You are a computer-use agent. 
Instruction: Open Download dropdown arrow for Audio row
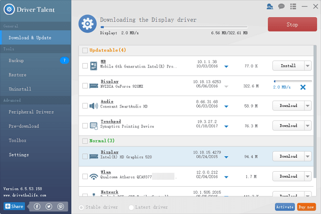point(308,106)
